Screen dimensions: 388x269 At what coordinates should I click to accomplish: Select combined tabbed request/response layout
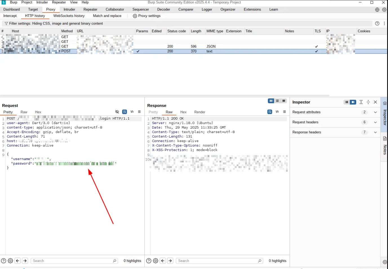[284, 101]
